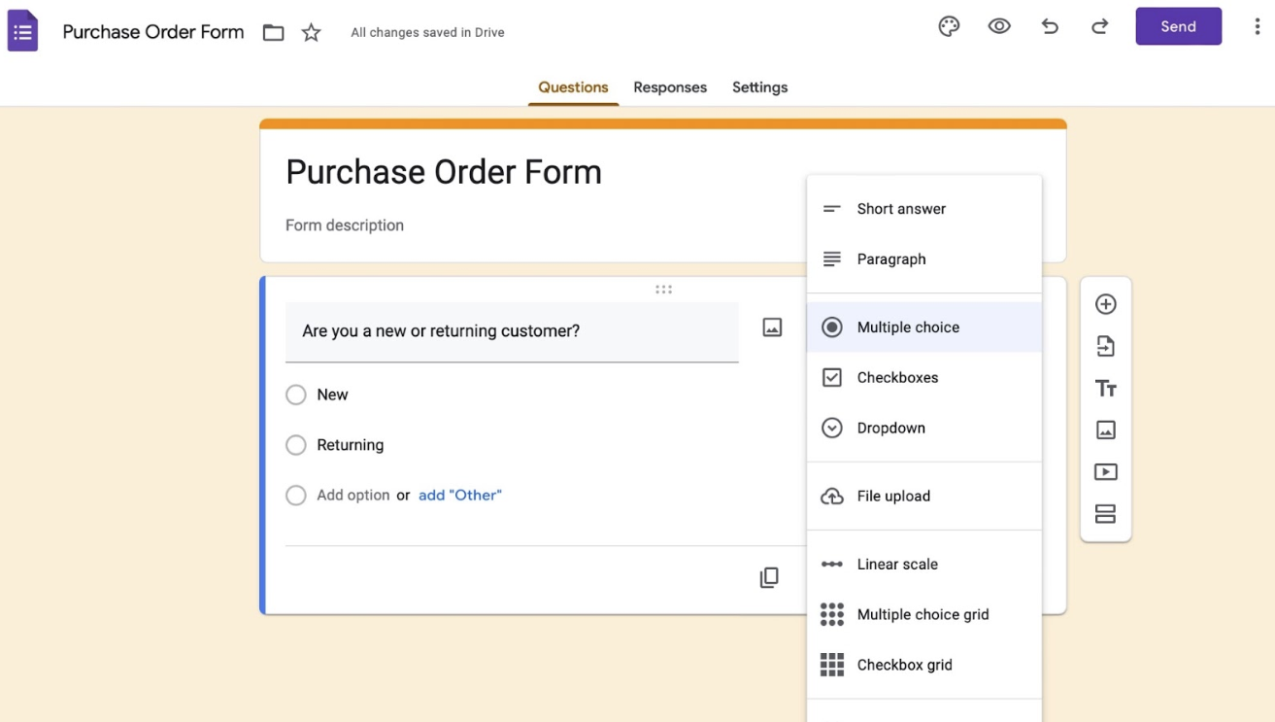Screen dimensions: 1275x722
Task: Click the add section icon
Action: pyautogui.click(x=1105, y=514)
